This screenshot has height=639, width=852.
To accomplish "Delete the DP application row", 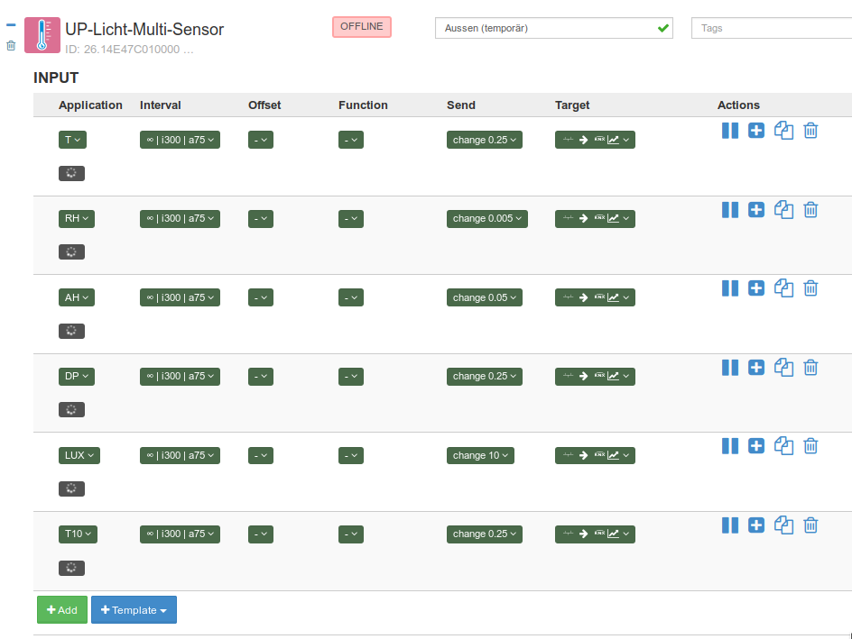I will pyautogui.click(x=810, y=367).
